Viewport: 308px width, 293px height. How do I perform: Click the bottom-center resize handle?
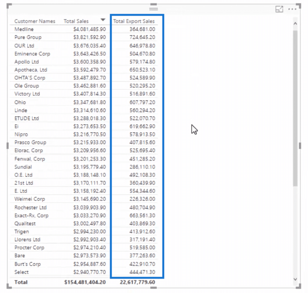pos(153,288)
